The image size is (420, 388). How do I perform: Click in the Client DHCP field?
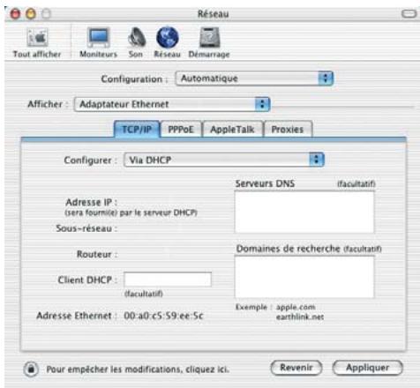click(168, 280)
